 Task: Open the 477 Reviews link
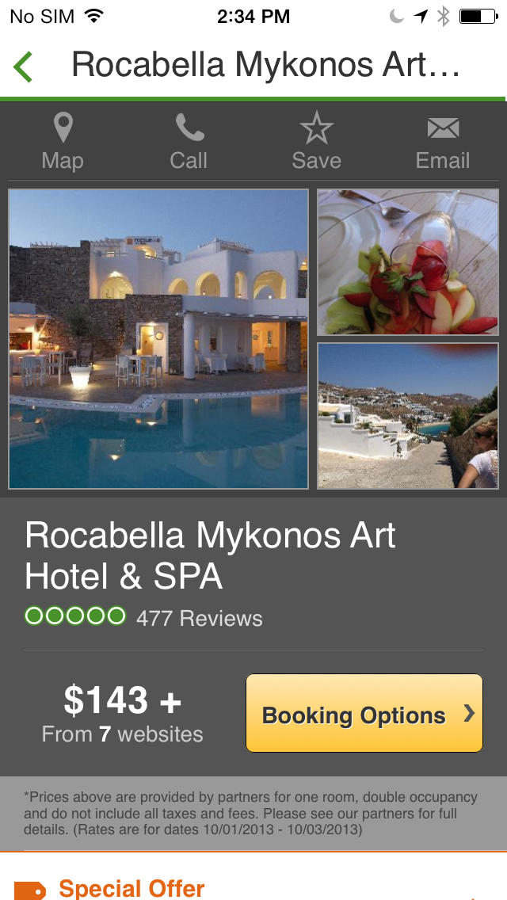click(x=200, y=619)
